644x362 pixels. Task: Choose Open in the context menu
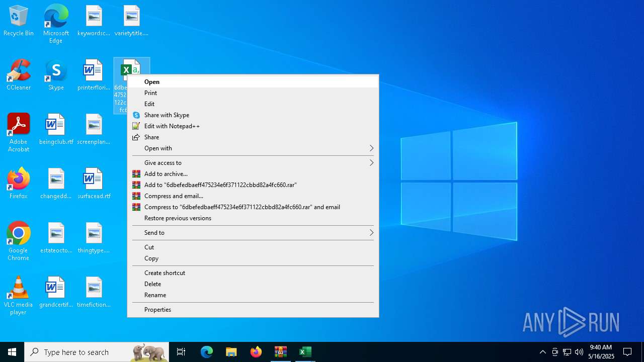253,82
